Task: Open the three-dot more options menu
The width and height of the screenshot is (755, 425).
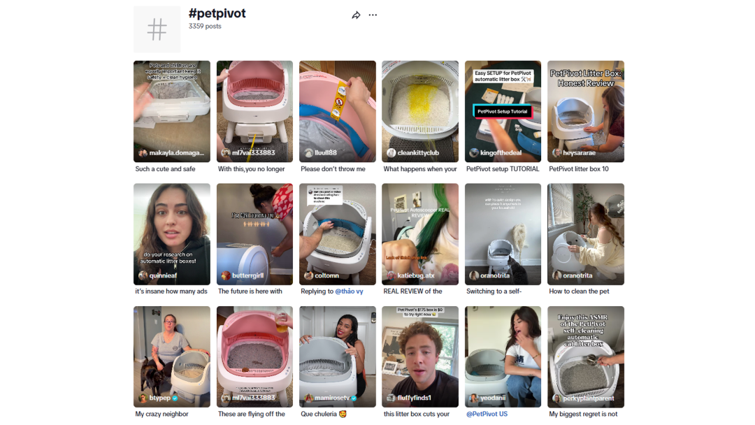Action: 373,15
